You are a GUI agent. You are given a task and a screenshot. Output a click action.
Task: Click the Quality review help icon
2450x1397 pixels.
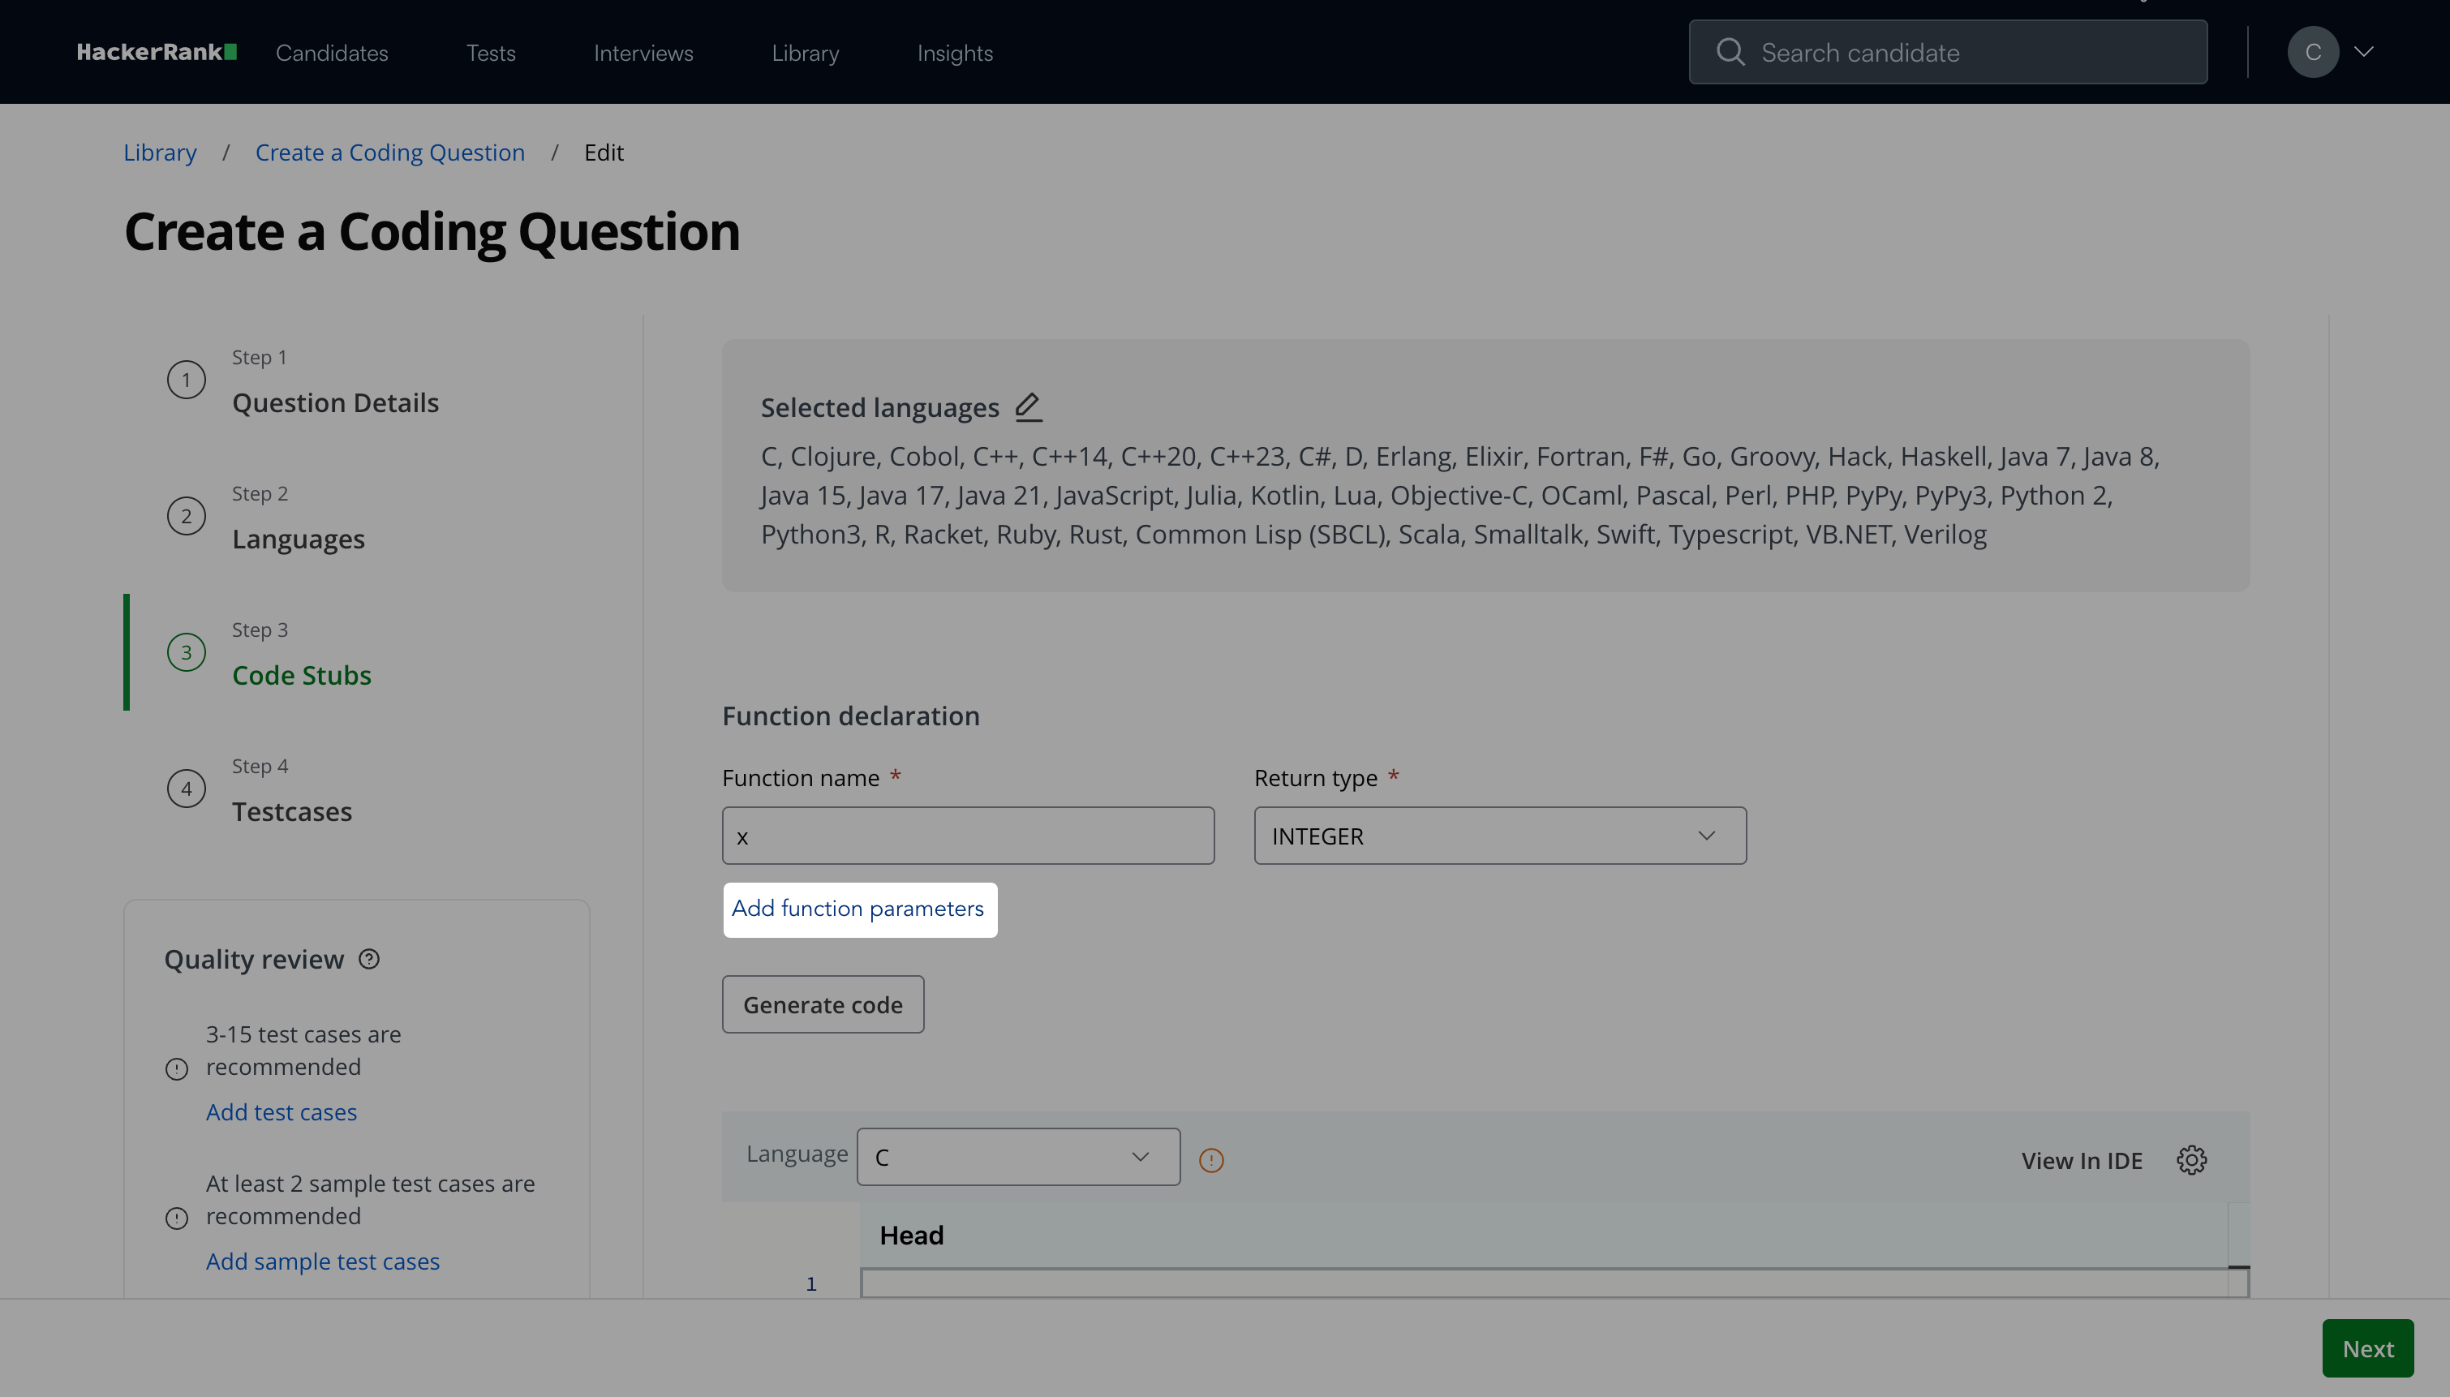pyautogui.click(x=369, y=959)
